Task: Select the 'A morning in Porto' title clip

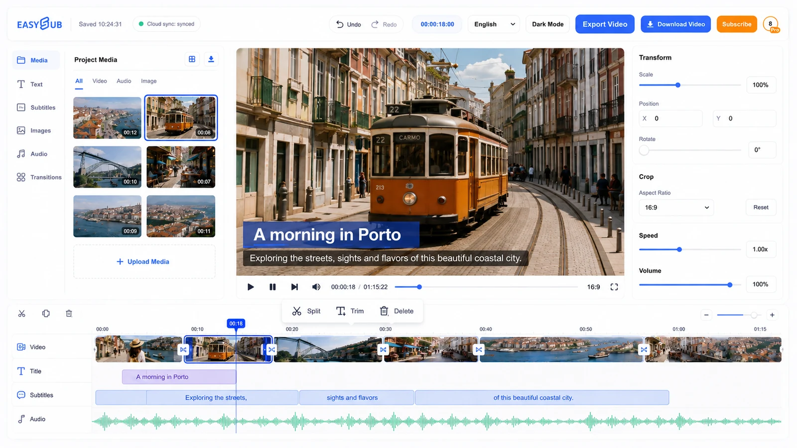Action: click(x=179, y=377)
